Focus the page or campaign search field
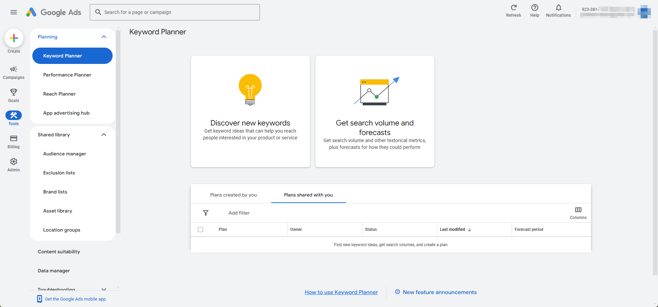The image size is (658, 307). click(175, 12)
